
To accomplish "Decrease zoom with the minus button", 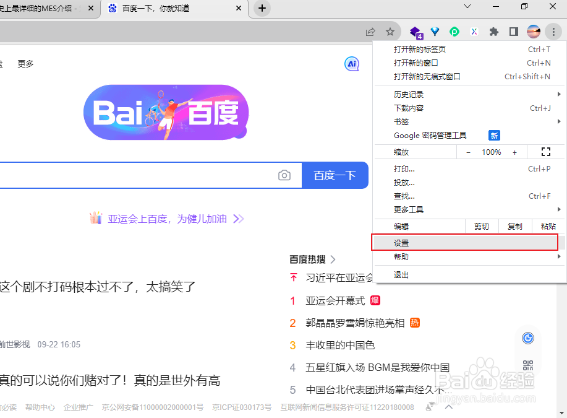I will [468, 152].
